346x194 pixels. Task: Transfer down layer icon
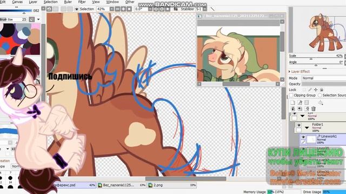pyautogui.click(x=292, y=109)
